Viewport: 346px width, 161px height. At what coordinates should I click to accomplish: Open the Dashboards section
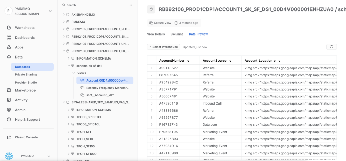coord(25,38)
